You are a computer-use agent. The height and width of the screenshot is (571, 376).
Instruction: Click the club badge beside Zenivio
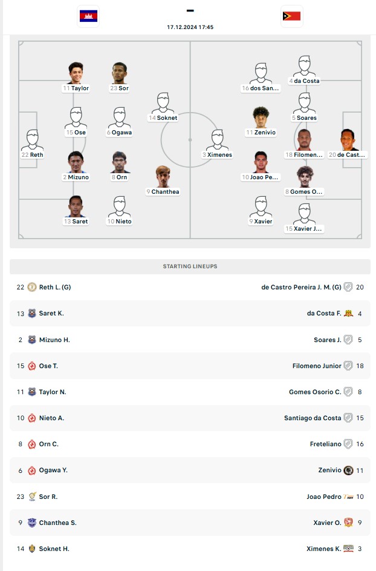click(x=348, y=470)
